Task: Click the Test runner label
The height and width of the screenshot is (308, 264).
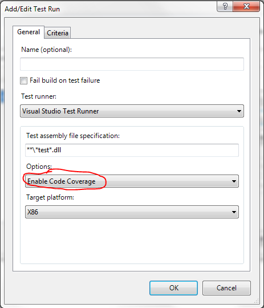Action: pyautogui.click(x=39, y=96)
